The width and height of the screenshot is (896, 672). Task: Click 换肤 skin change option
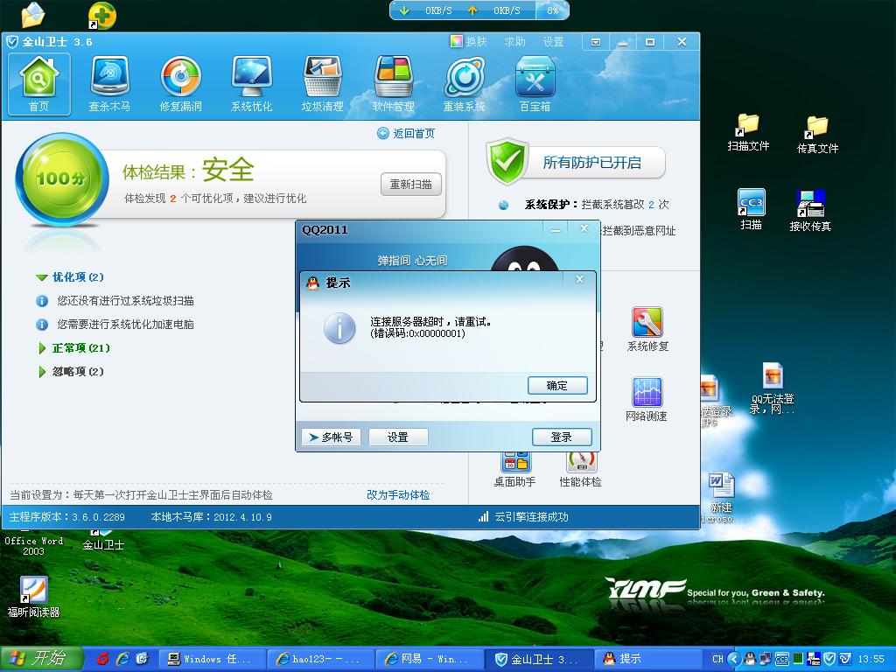click(x=469, y=42)
